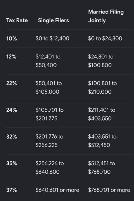This screenshot has height=201, width=134.
Task: Select the Single Filers column header
Action: coord(53,20)
